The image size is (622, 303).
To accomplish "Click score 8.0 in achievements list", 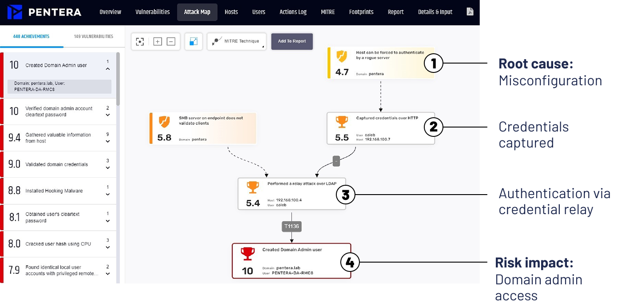I will point(14,243).
